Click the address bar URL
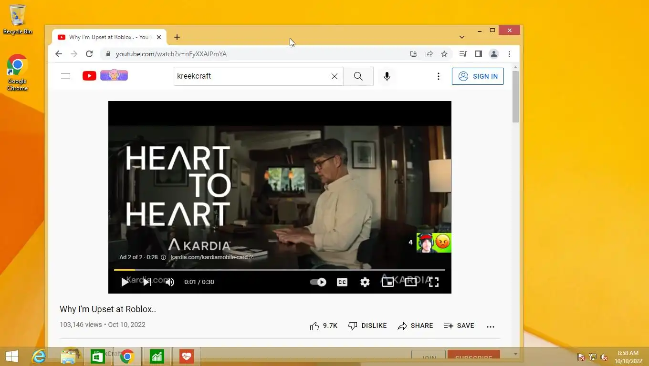649x366 pixels. pyautogui.click(x=171, y=54)
